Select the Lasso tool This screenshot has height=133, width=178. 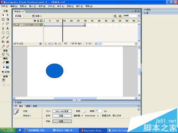pos(7,24)
